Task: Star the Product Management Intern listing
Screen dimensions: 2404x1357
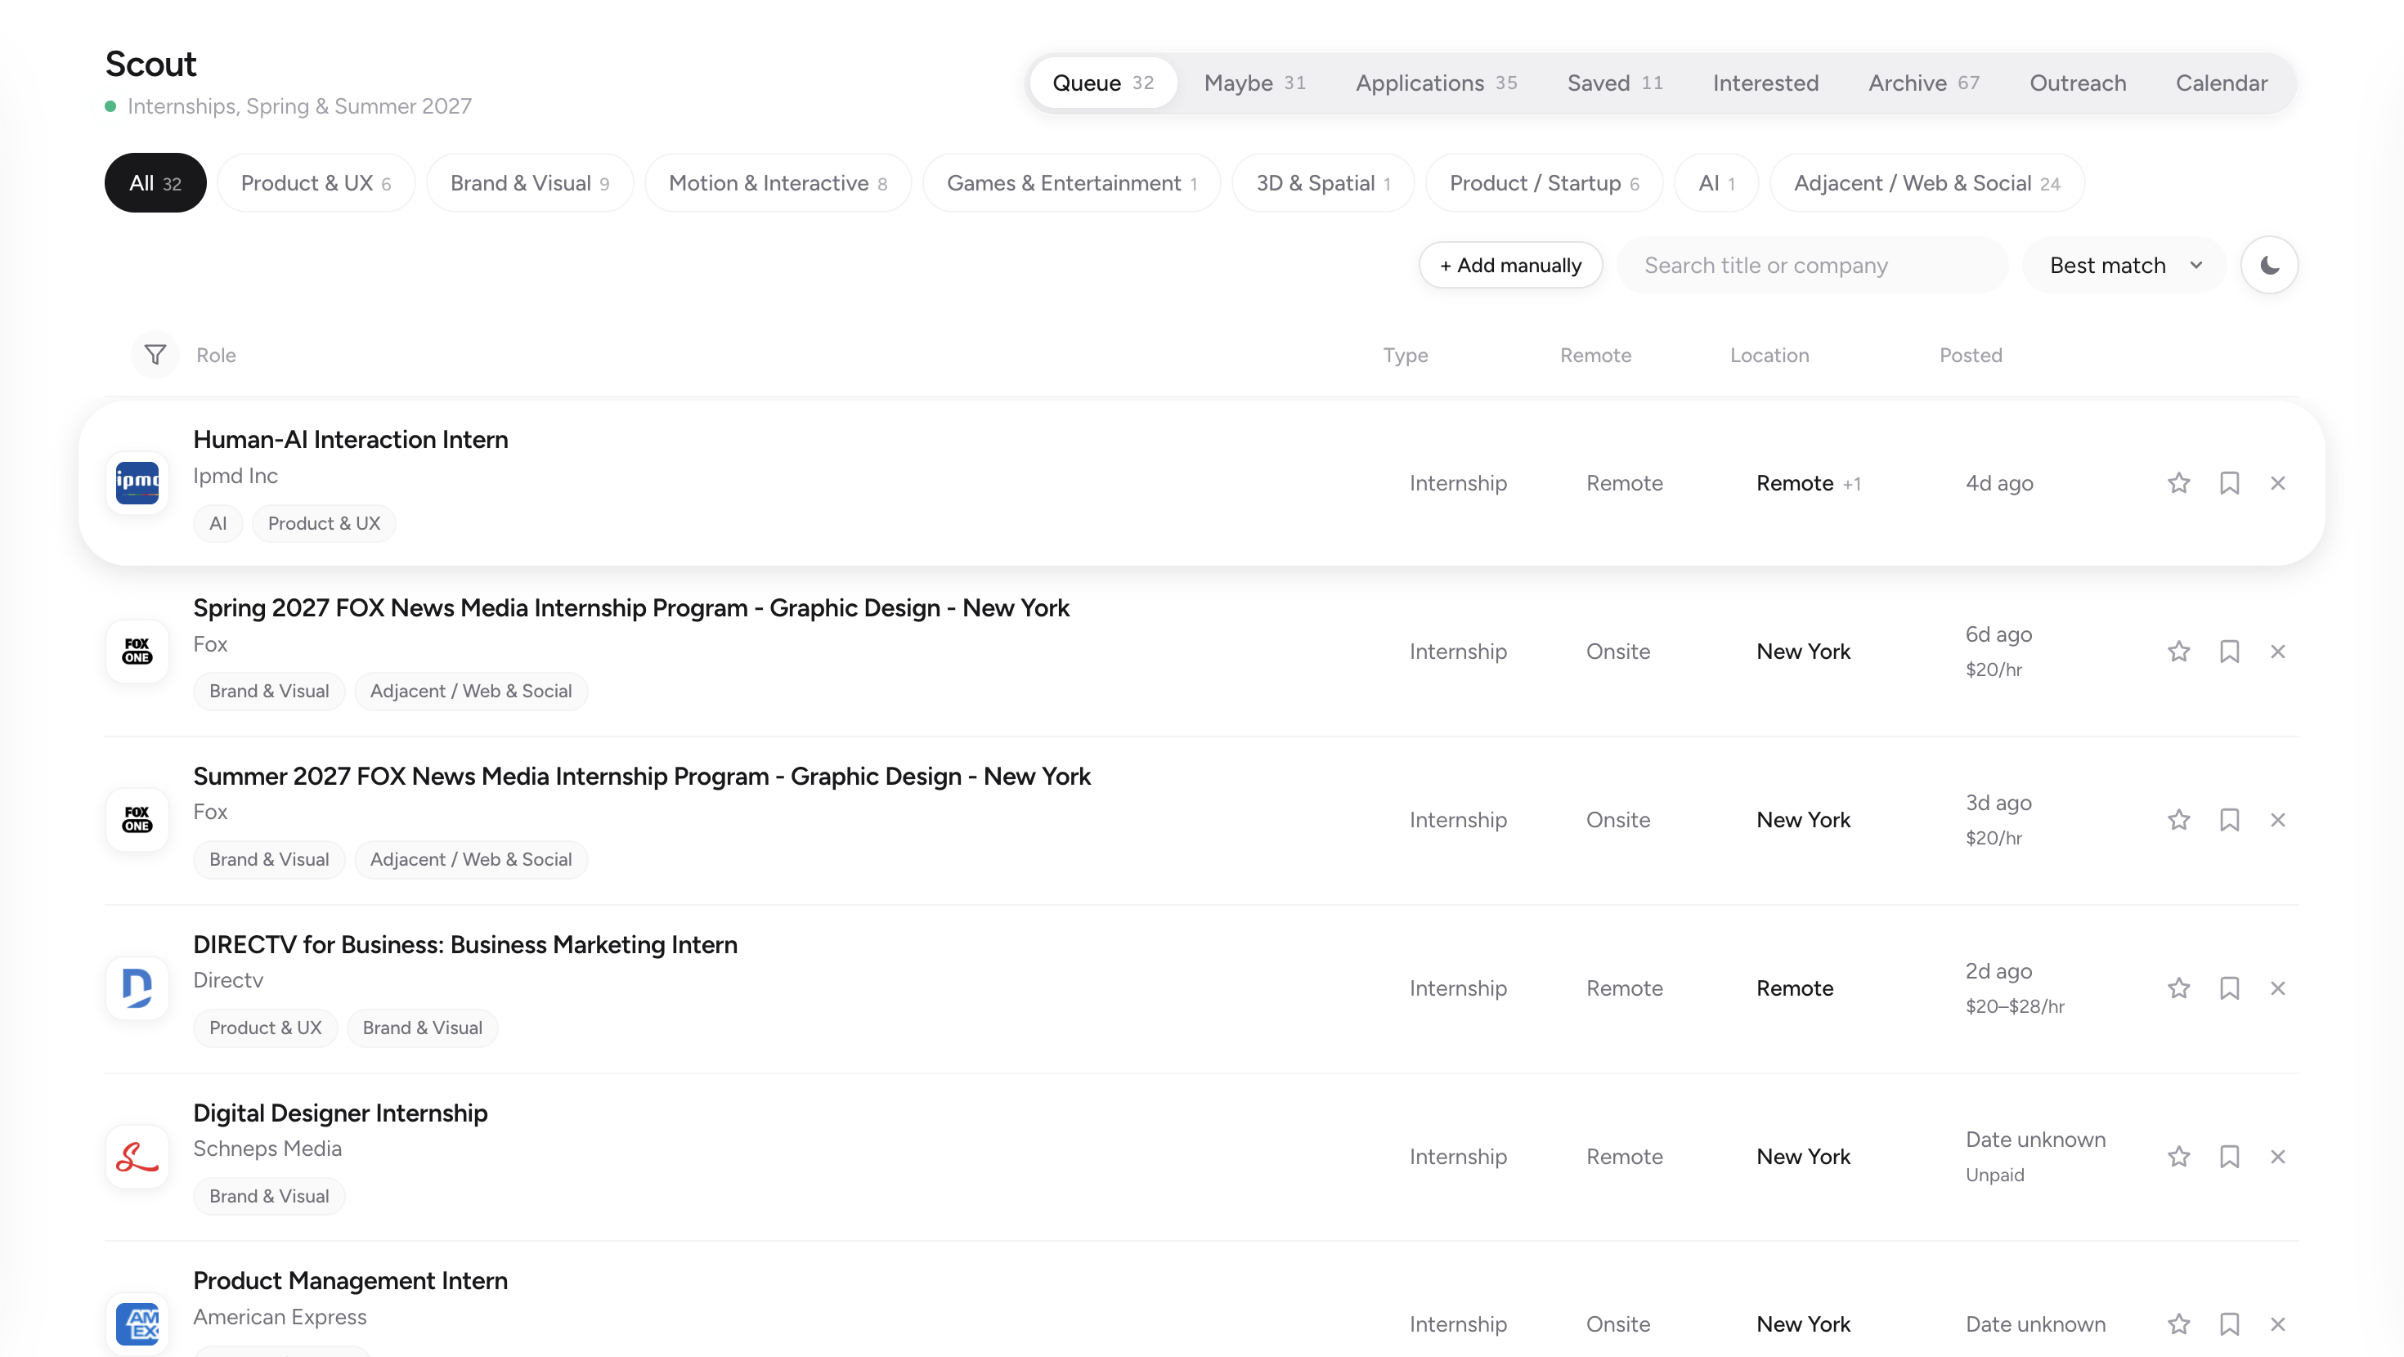Action: coord(2178,1323)
